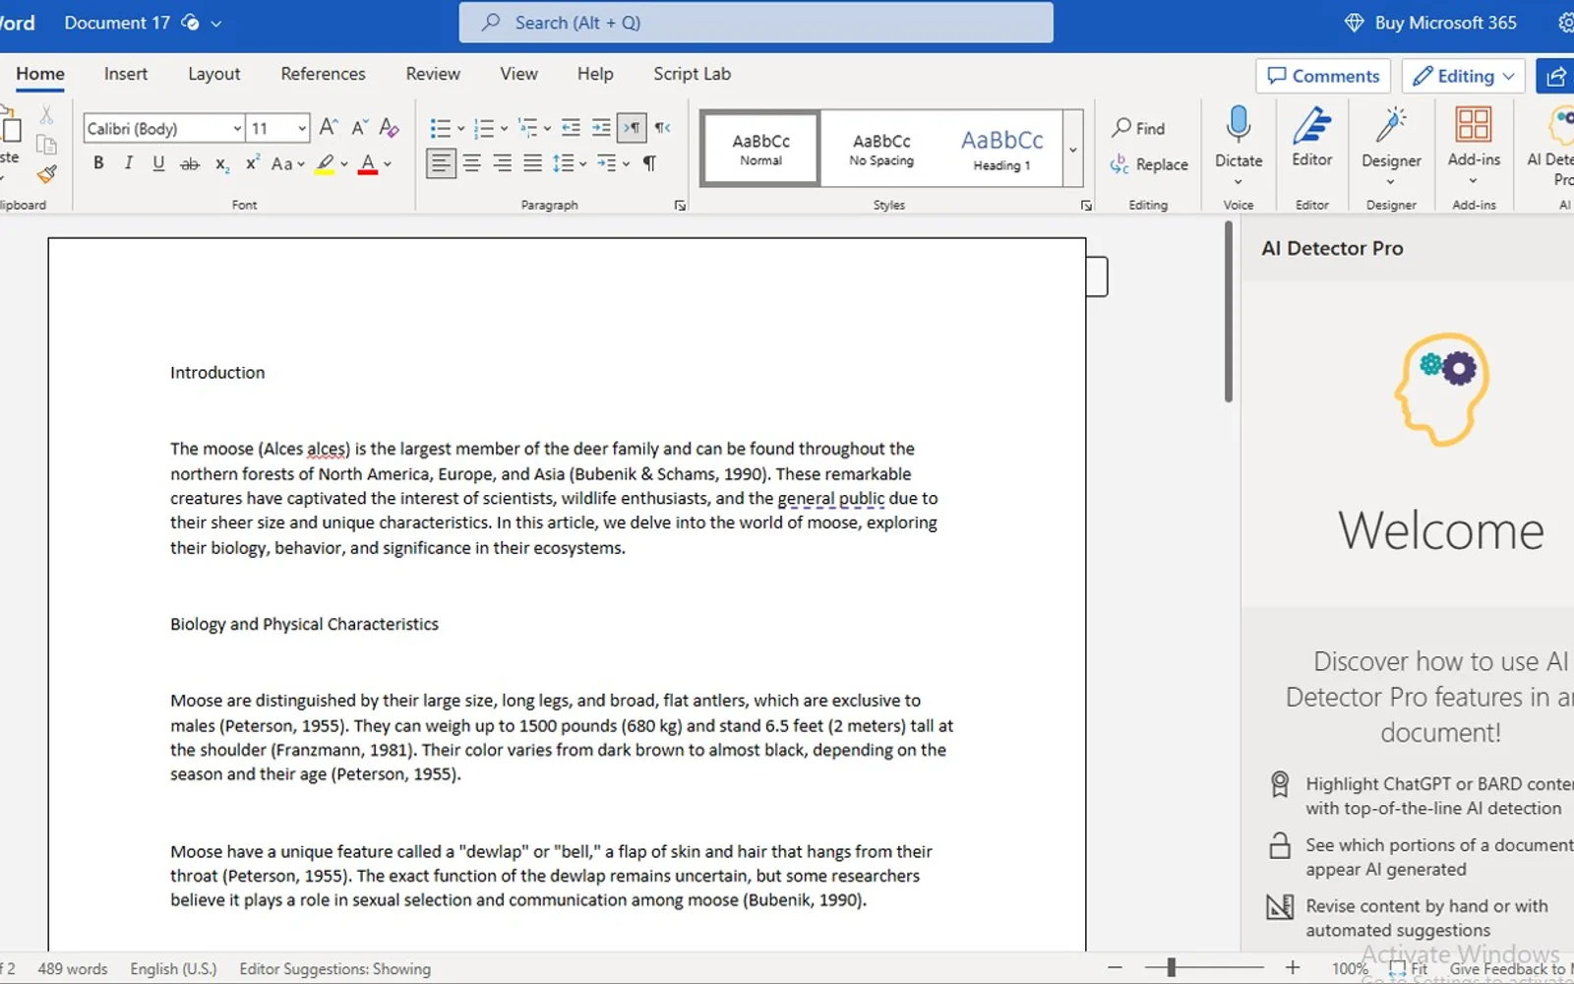Image resolution: width=1574 pixels, height=984 pixels.
Task: Toggle superscript formatting
Action: pyautogui.click(x=253, y=163)
